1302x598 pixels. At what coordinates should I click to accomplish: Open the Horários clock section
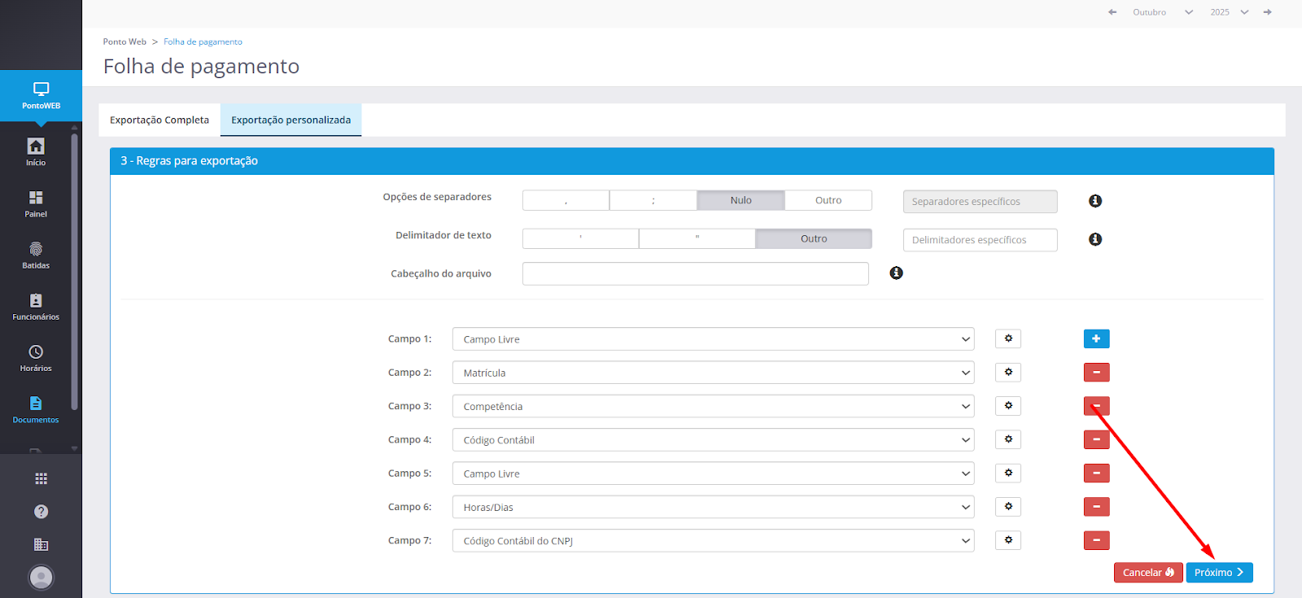(x=36, y=357)
